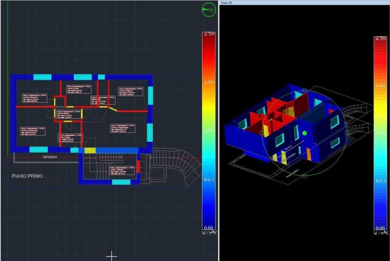The height and width of the screenshot is (261, 390).
Task: Click the right handle of the 3D orbit circle
Action: point(347,133)
